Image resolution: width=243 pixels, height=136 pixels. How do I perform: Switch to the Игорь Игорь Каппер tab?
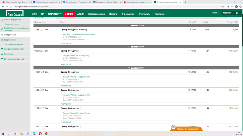(x=107, y=2)
